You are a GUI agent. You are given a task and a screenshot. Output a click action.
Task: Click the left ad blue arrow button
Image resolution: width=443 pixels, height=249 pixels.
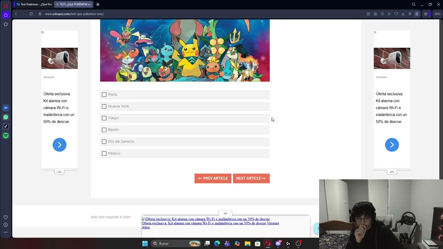(x=60, y=145)
